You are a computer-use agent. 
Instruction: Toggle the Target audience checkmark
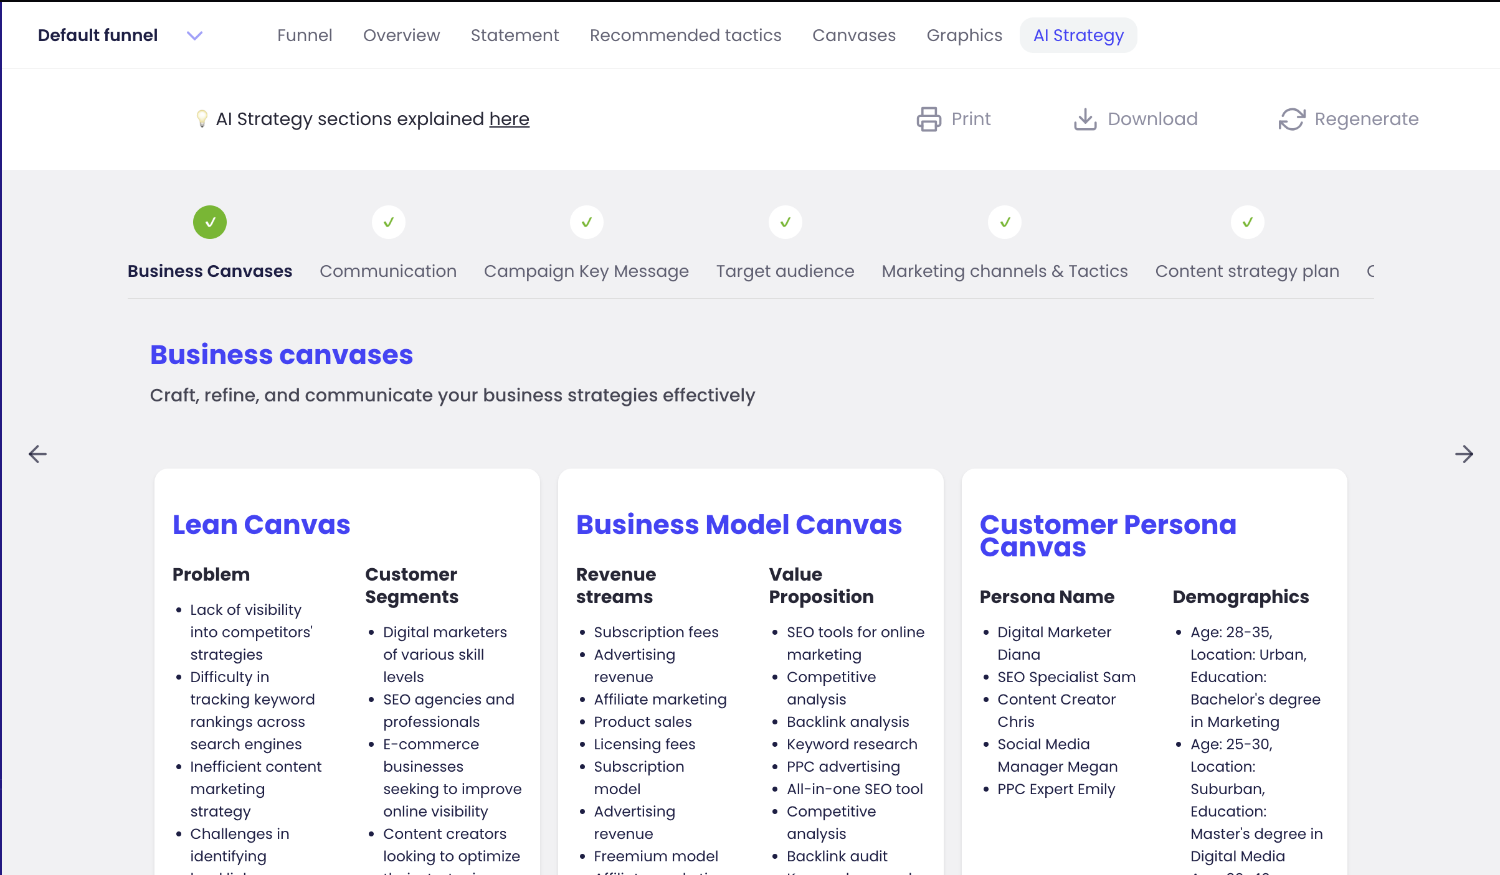click(785, 221)
